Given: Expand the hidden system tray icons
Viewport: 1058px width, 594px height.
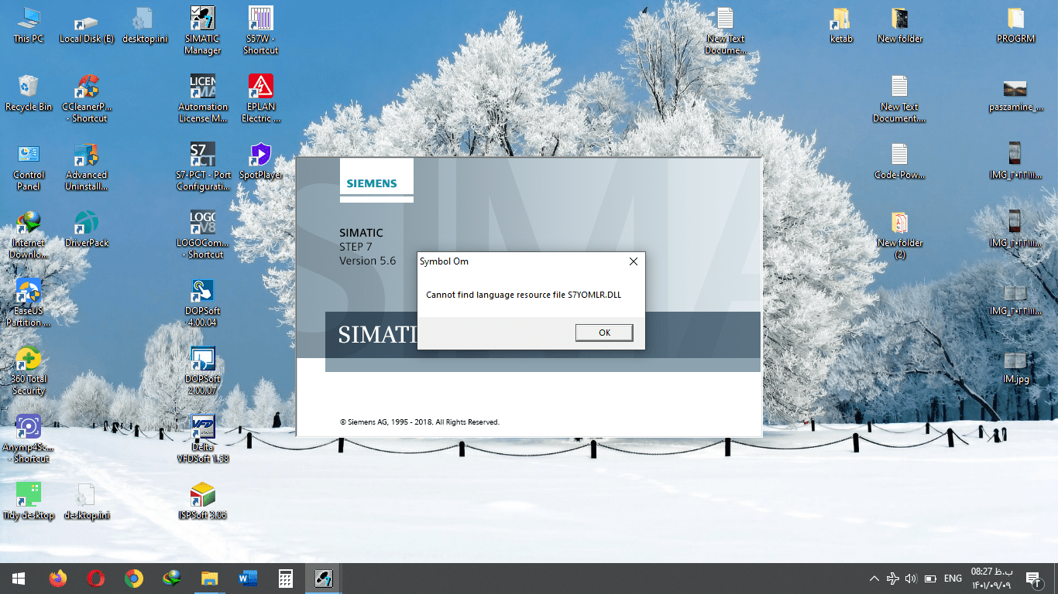Looking at the screenshot, I should (x=874, y=579).
